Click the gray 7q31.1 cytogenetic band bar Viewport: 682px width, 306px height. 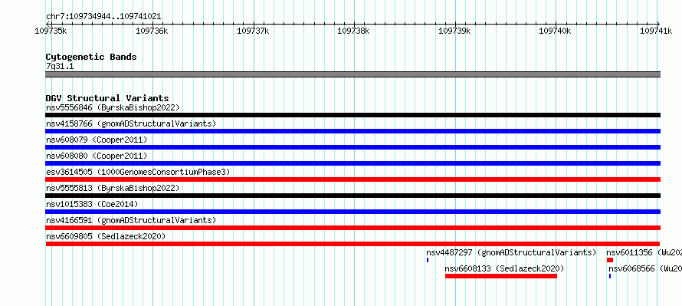[352, 74]
